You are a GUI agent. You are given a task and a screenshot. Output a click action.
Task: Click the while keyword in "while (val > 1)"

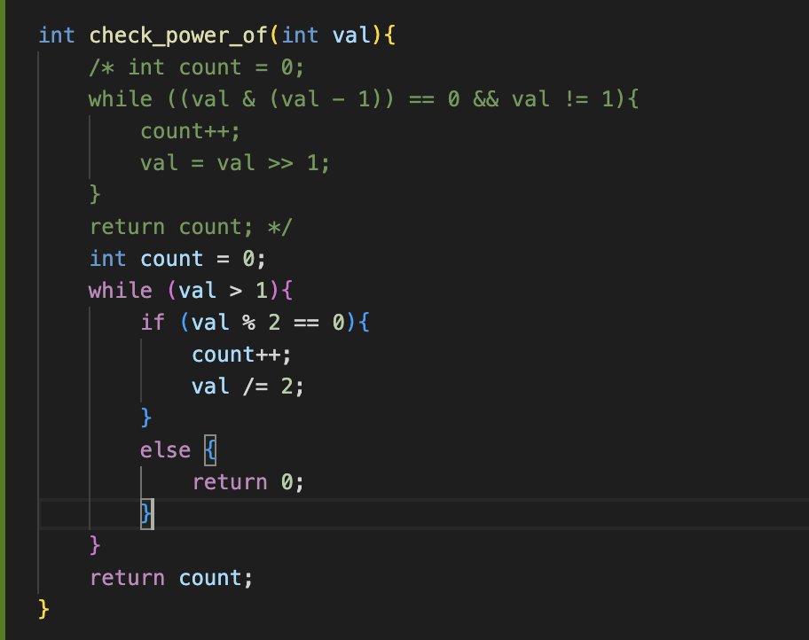[x=120, y=291]
